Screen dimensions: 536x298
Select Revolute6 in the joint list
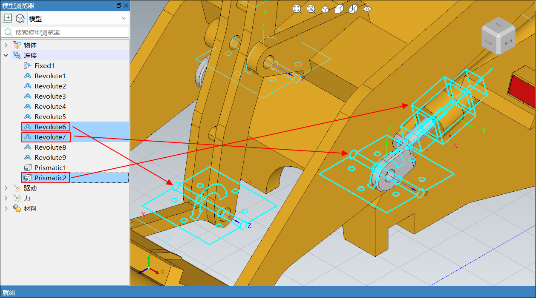point(50,127)
